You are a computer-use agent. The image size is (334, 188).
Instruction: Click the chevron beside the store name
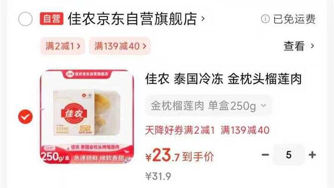pos(203,19)
